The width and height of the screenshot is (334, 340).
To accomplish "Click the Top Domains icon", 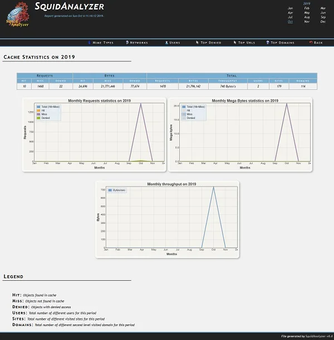I will [x=268, y=42].
